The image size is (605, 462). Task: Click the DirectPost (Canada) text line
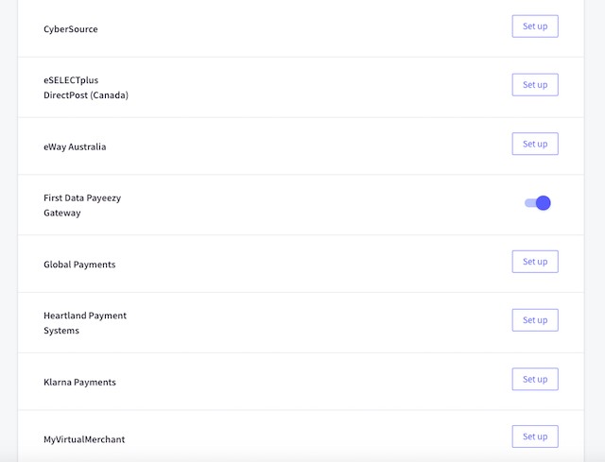coord(86,95)
